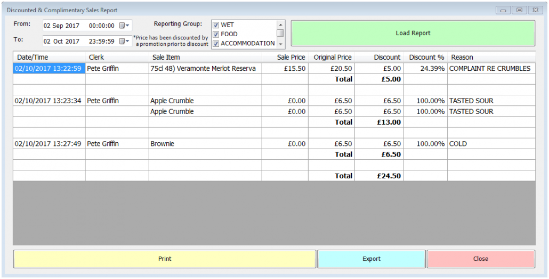Maximize the Sales Report window
The height and width of the screenshot is (279, 549).
point(519,10)
